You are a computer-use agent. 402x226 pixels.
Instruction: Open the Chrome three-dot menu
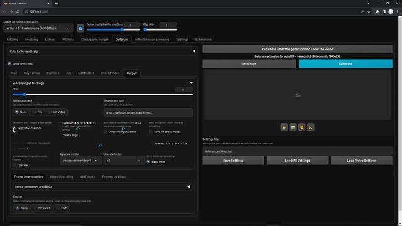tap(398, 11)
